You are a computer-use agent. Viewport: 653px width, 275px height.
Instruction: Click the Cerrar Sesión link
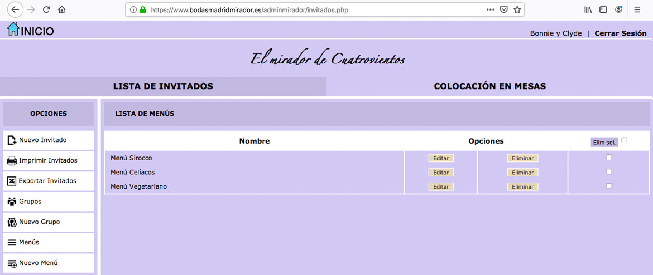(x=621, y=33)
